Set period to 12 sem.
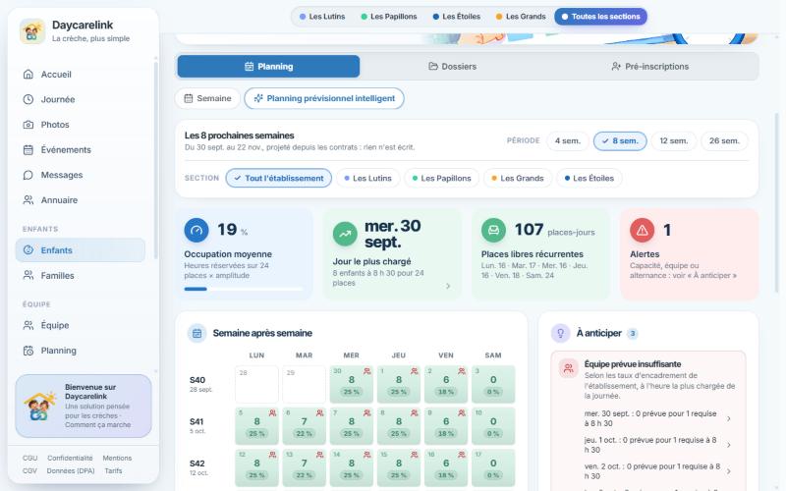786x491 pixels. click(x=673, y=140)
